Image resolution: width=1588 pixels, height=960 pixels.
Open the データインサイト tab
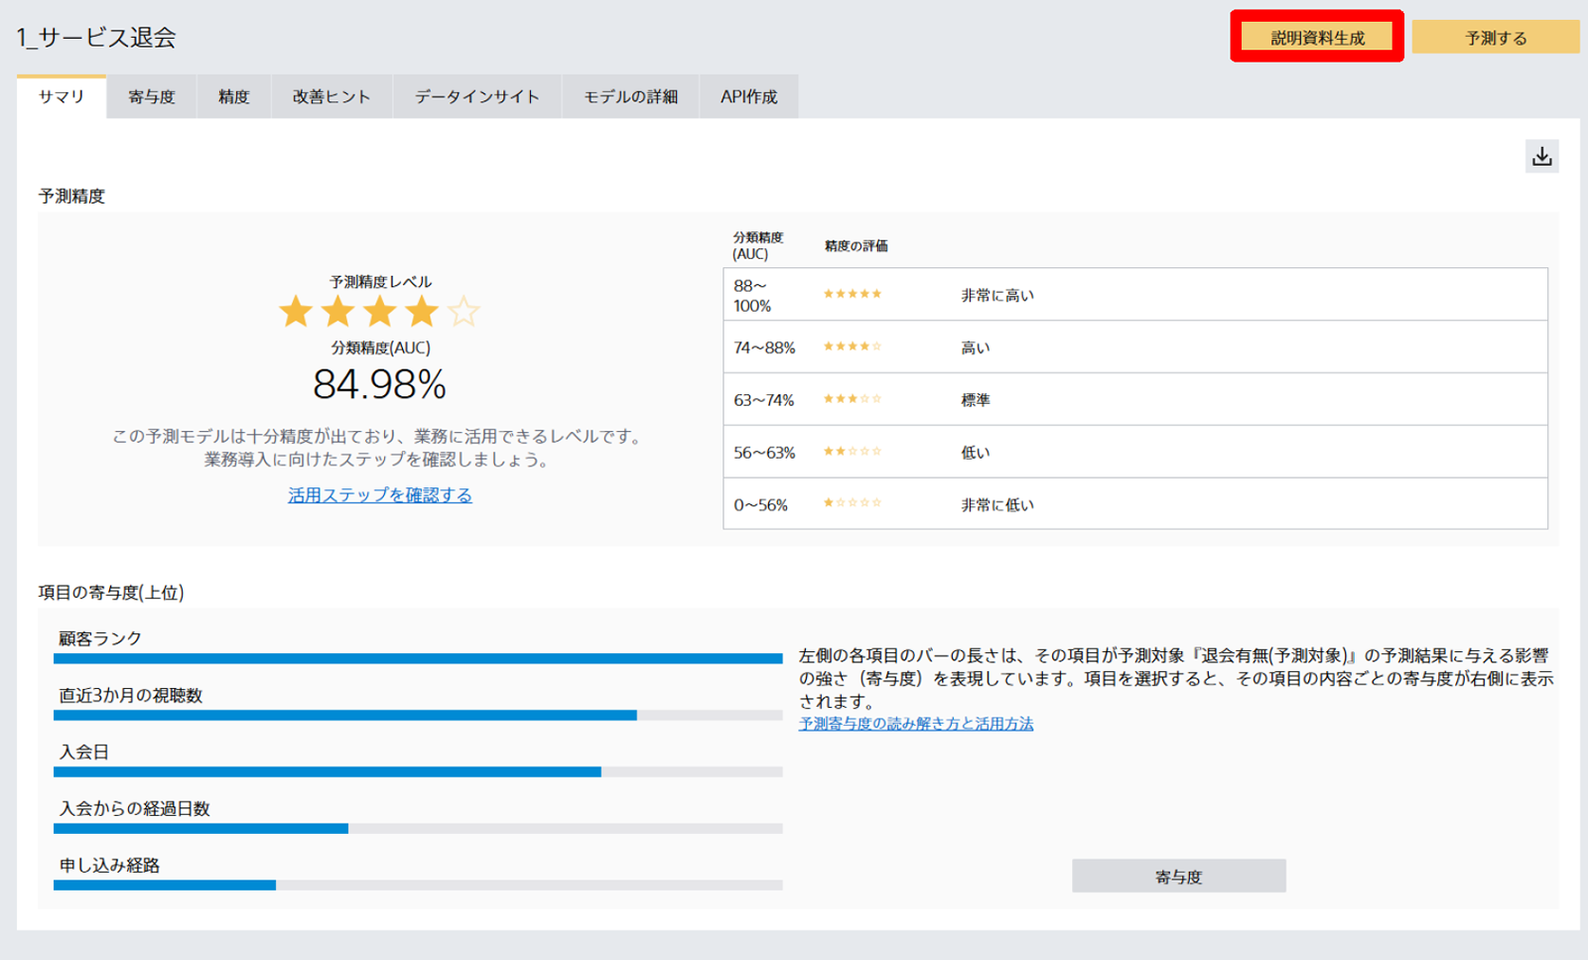[477, 95]
